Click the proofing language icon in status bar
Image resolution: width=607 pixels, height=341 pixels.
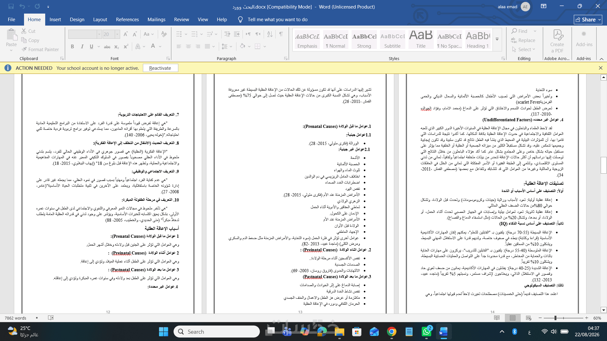pos(51,318)
